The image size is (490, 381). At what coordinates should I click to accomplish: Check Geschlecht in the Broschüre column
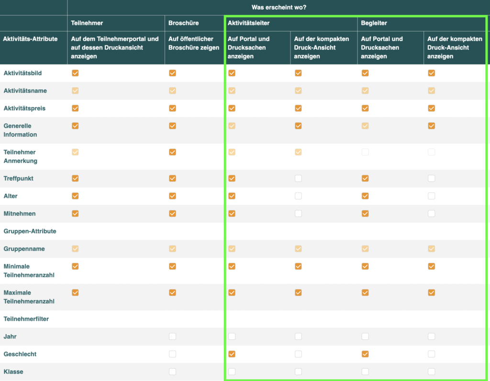point(172,354)
